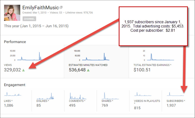Image resolution: width=195 pixels, height=118 pixels.
Task: Click the Created: Mar 1, 2010 text
Action: coord(34,13)
